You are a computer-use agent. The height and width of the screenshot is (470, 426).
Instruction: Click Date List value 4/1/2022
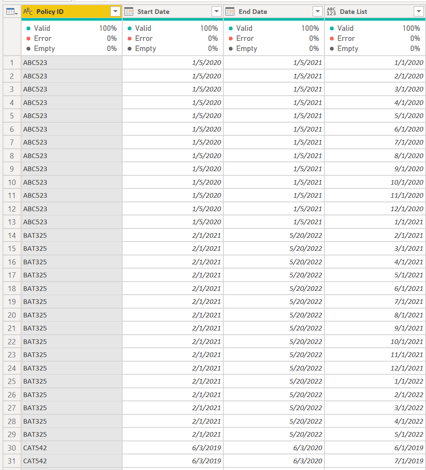375,421
